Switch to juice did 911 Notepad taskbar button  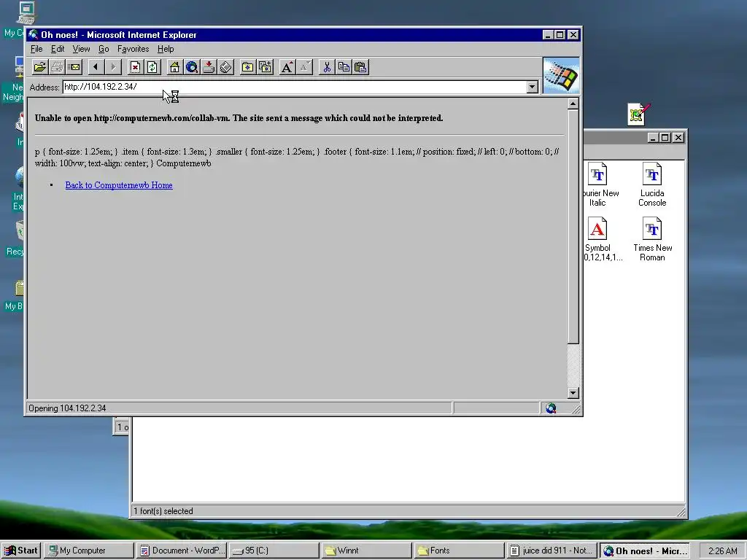click(x=551, y=551)
